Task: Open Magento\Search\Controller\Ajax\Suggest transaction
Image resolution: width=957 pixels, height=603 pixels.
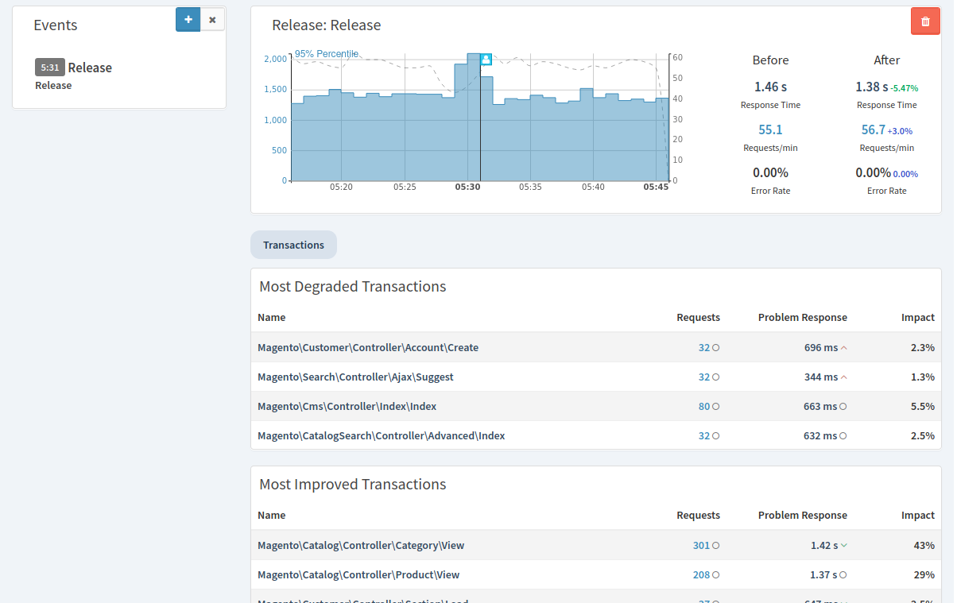Action: [x=355, y=377]
